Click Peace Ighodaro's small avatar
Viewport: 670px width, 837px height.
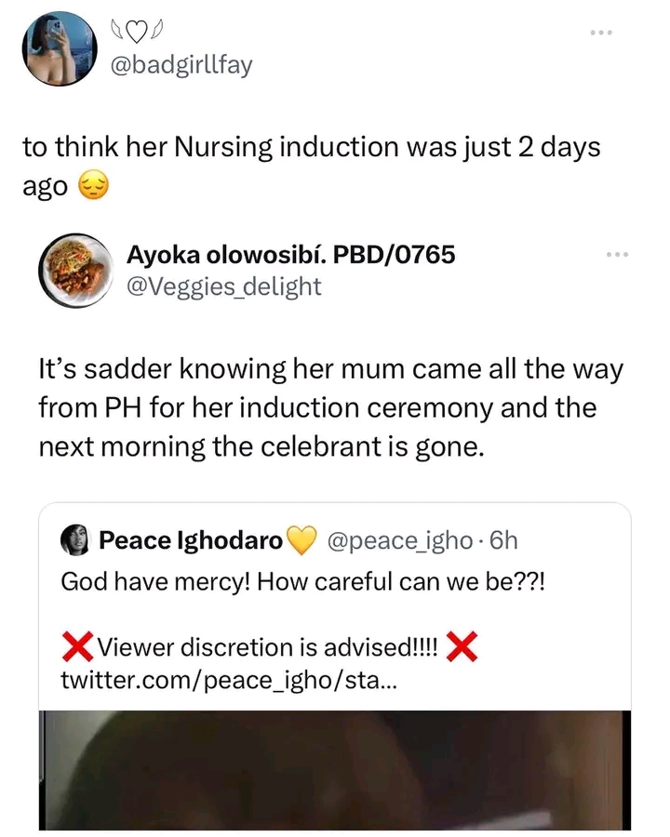(74, 539)
